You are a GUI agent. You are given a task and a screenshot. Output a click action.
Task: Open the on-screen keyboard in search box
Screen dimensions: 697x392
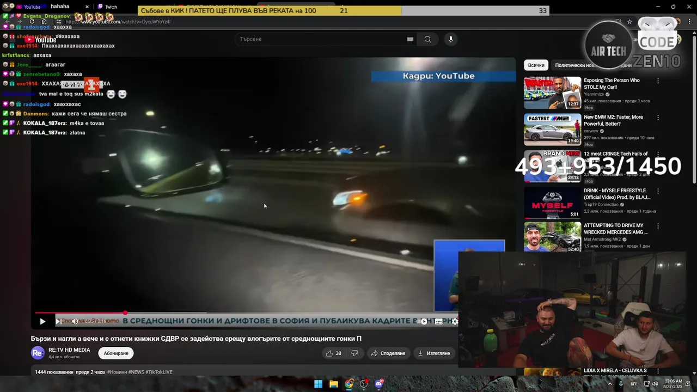(410, 39)
